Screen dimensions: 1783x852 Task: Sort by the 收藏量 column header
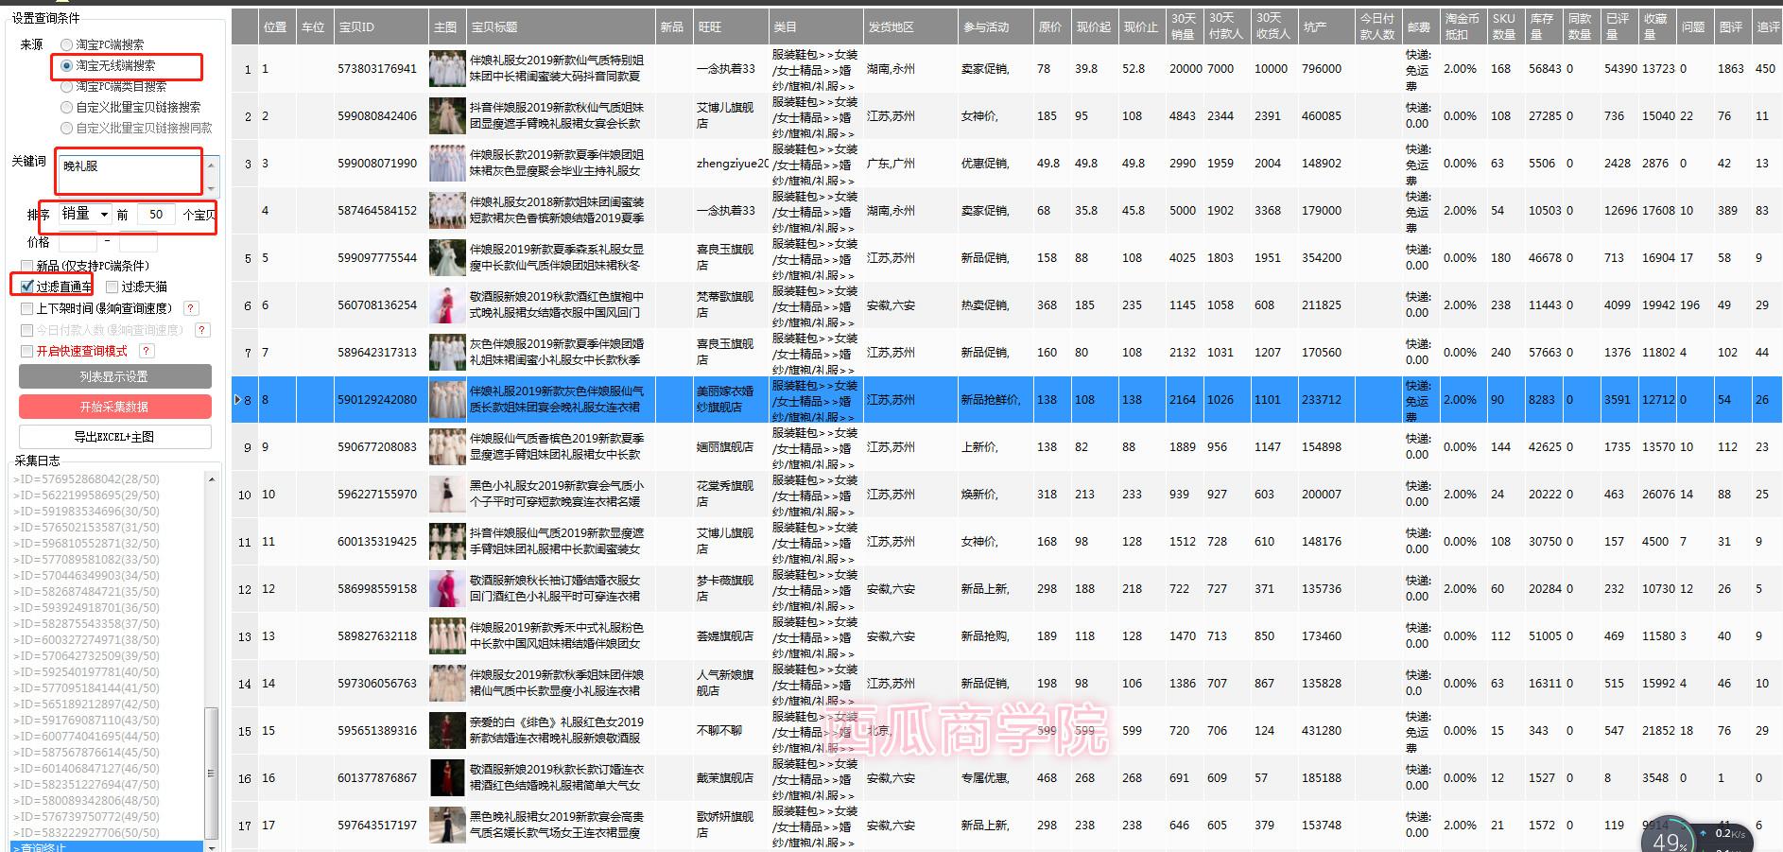click(1657, 27)
